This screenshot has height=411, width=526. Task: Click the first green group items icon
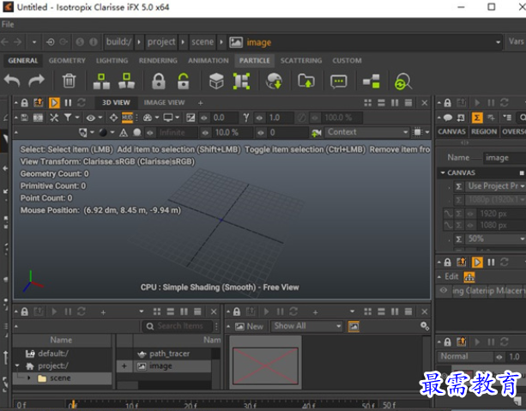coord(101,82)
